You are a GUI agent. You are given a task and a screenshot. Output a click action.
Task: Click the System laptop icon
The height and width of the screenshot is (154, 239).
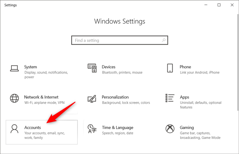(x=14, y=68)
